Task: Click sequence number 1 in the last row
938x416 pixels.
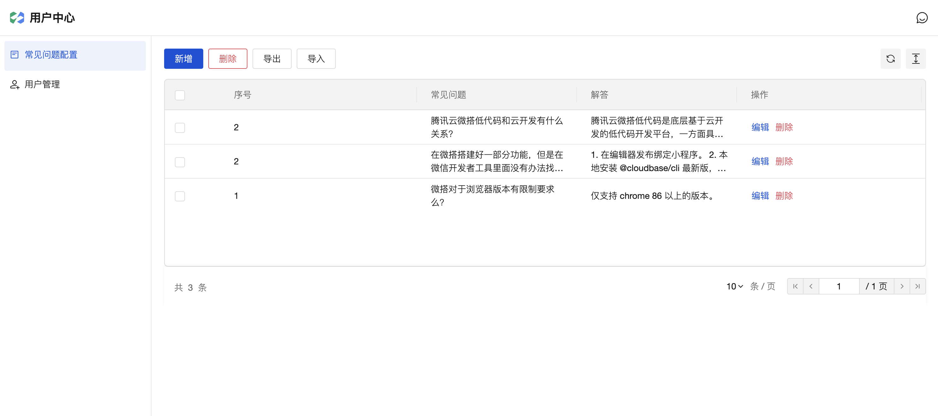Action: click(x=236, y=196)
